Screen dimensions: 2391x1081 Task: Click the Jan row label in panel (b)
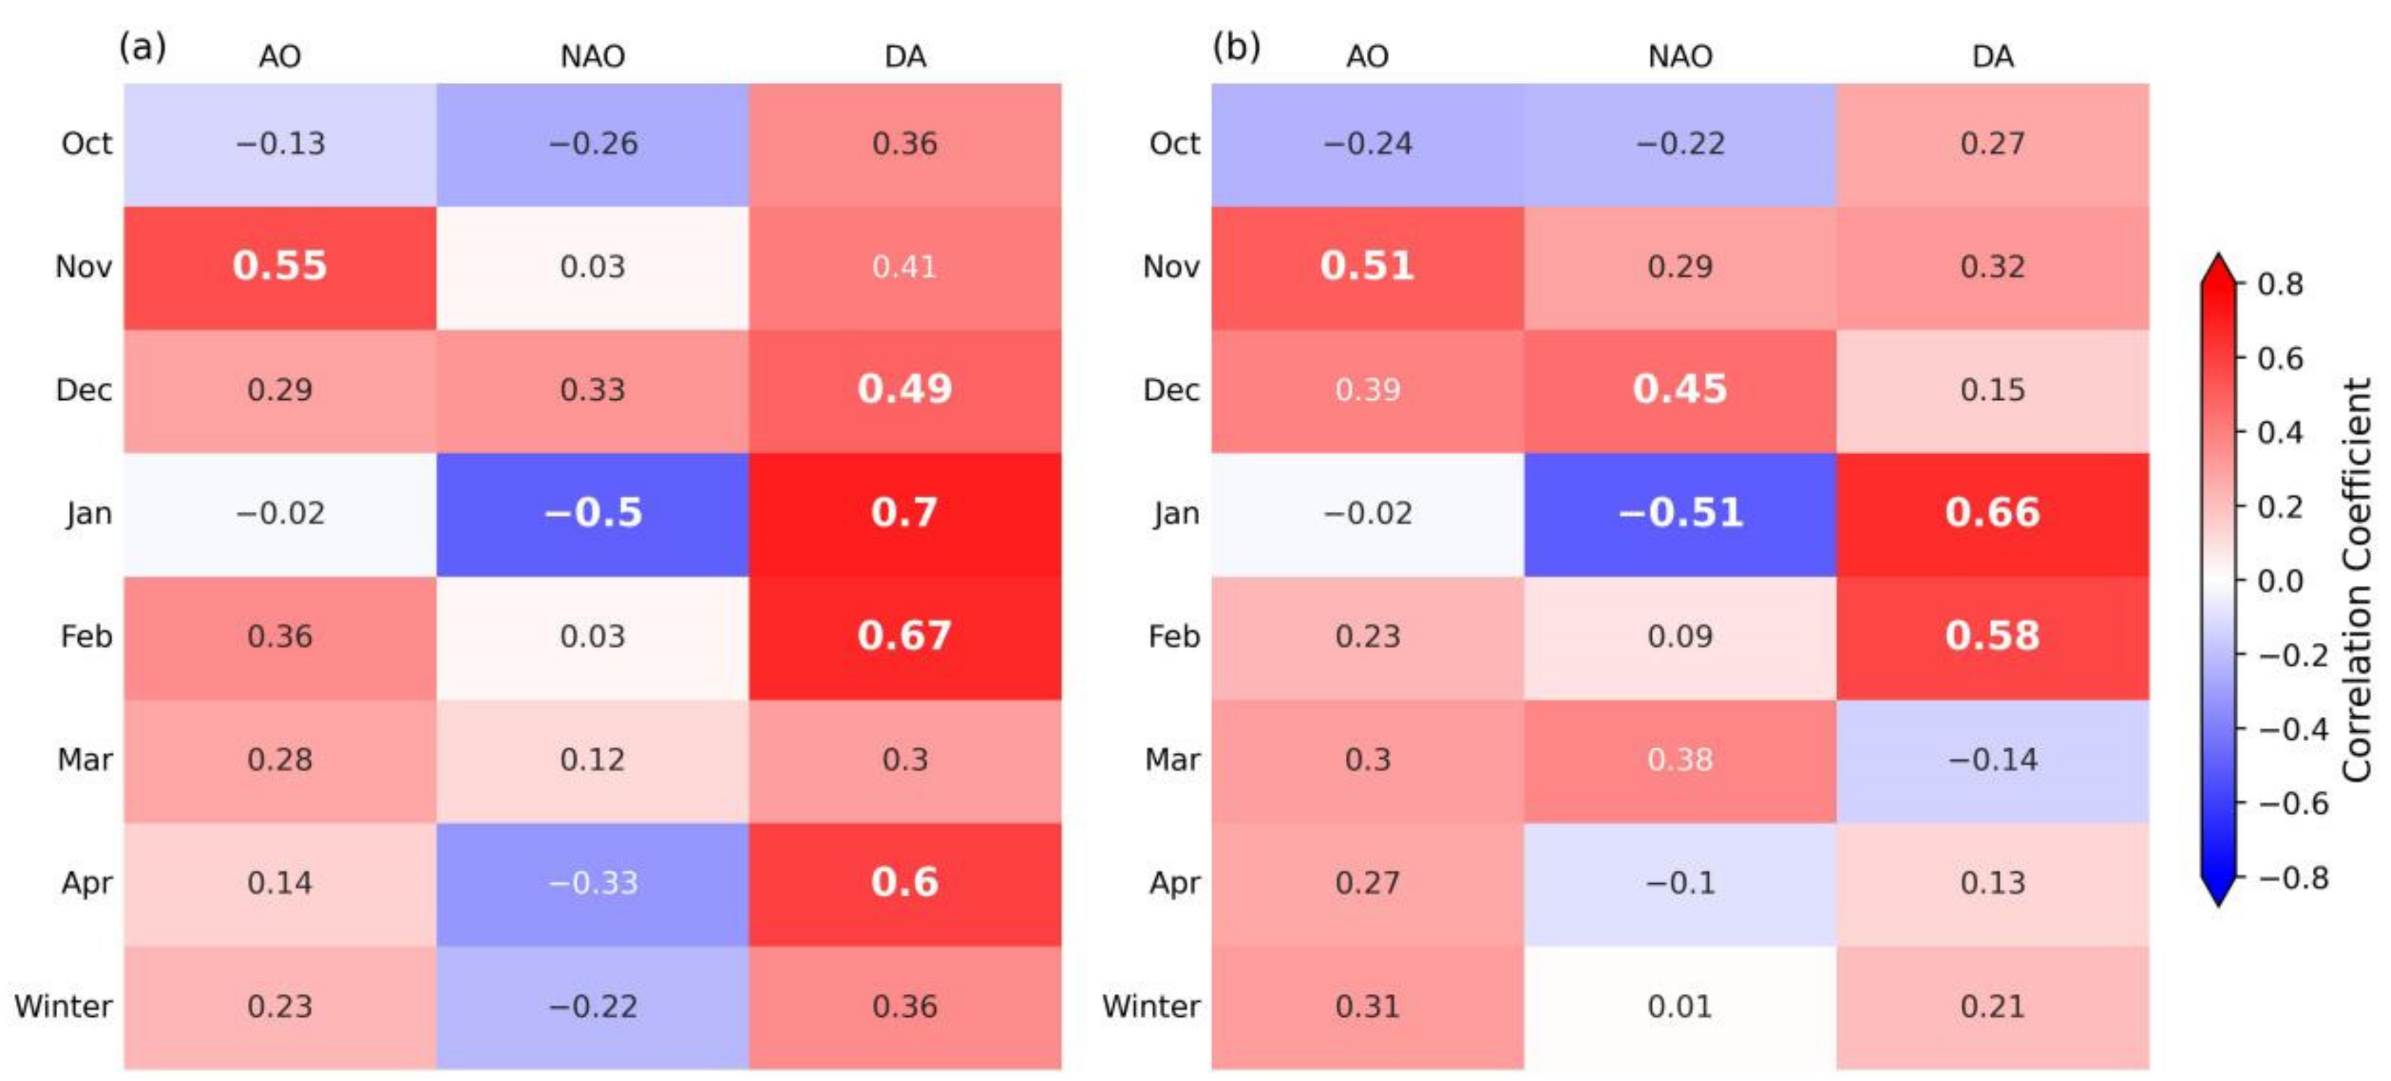1176,513
